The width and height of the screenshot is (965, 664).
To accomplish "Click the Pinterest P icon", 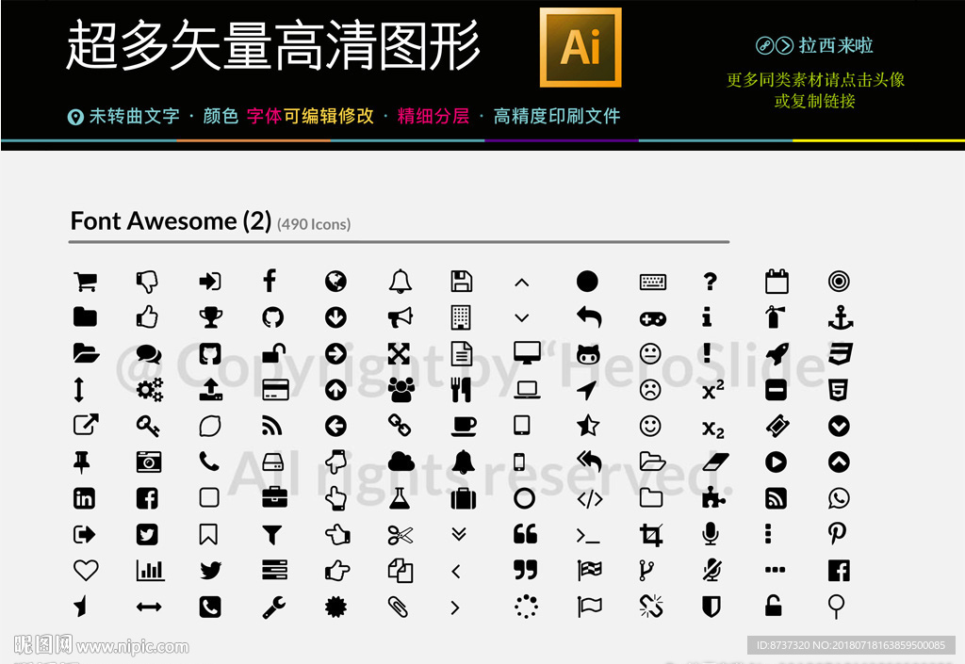I will click(x=837, y=534).
